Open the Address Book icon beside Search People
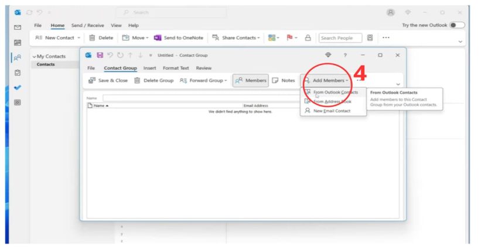 click(370, 38)
